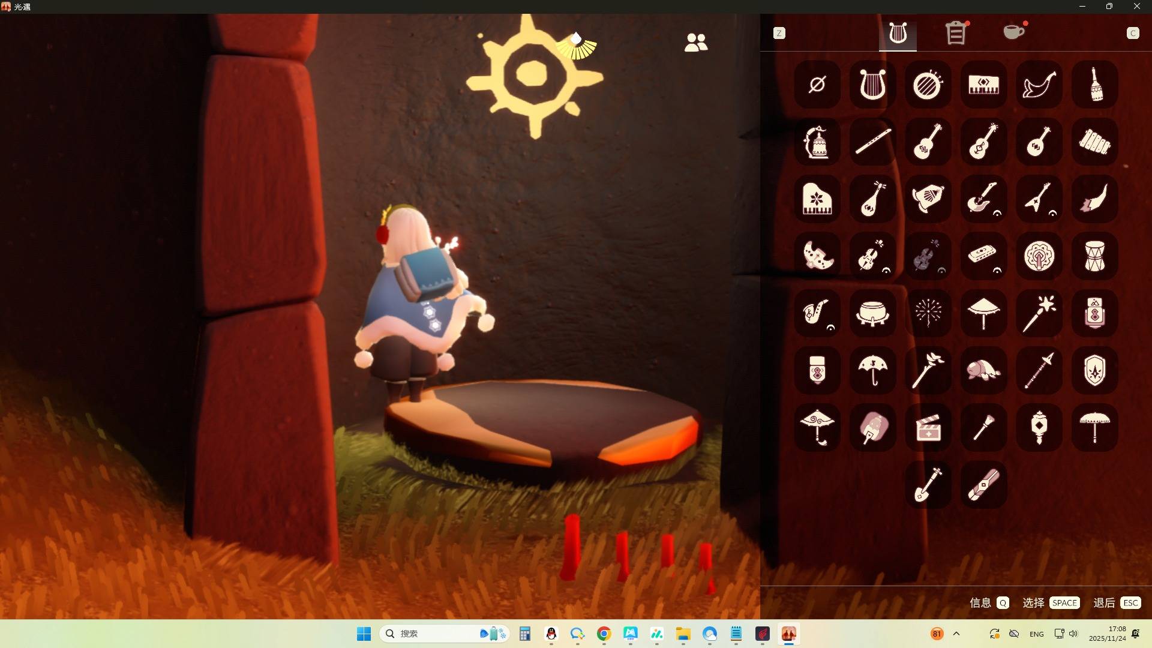Click the 信息 Q info button
This screenshot has width=1152, height=648.
989,602
